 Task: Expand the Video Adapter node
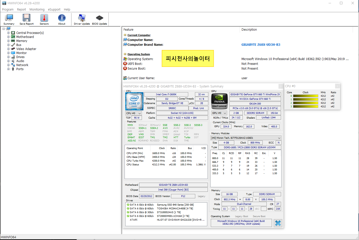8,49
